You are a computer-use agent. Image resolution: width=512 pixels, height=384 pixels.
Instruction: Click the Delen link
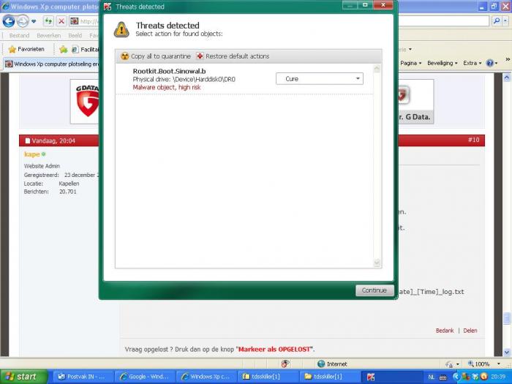point(470,331)
